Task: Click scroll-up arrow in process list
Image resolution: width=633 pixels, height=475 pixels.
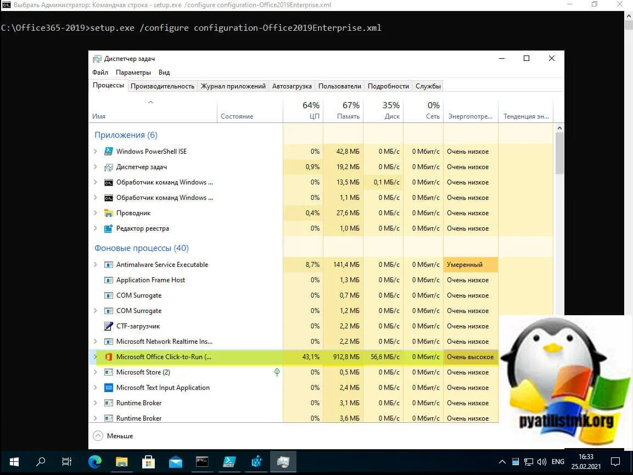Action: [x=559, y=128]
